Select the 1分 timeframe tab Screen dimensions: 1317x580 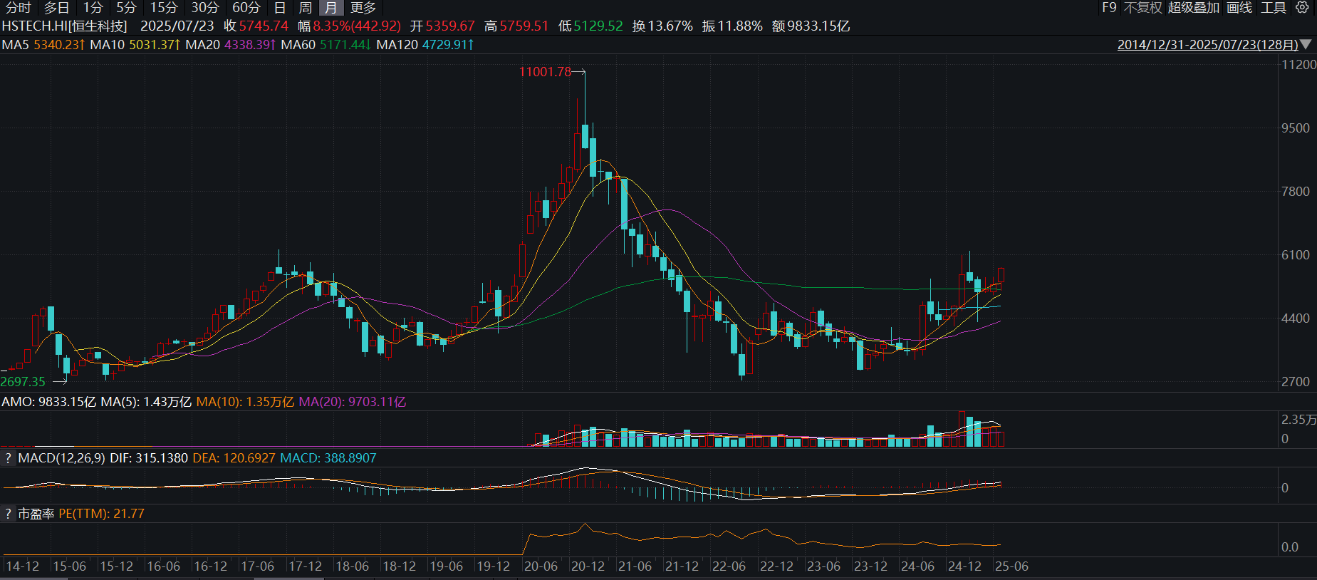[x=93, y=8]
